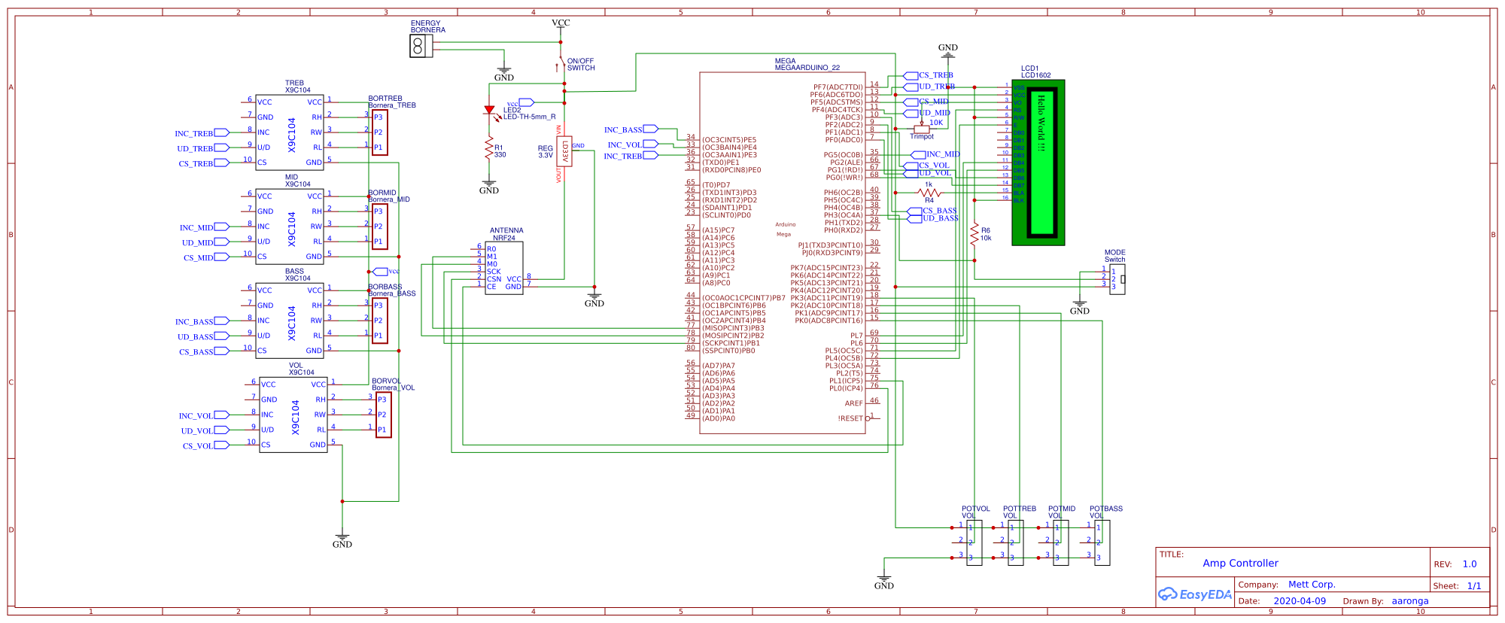Select the POTBASS connector symbol
This screenshot has height=623, width=1505.
[1102, 542]
